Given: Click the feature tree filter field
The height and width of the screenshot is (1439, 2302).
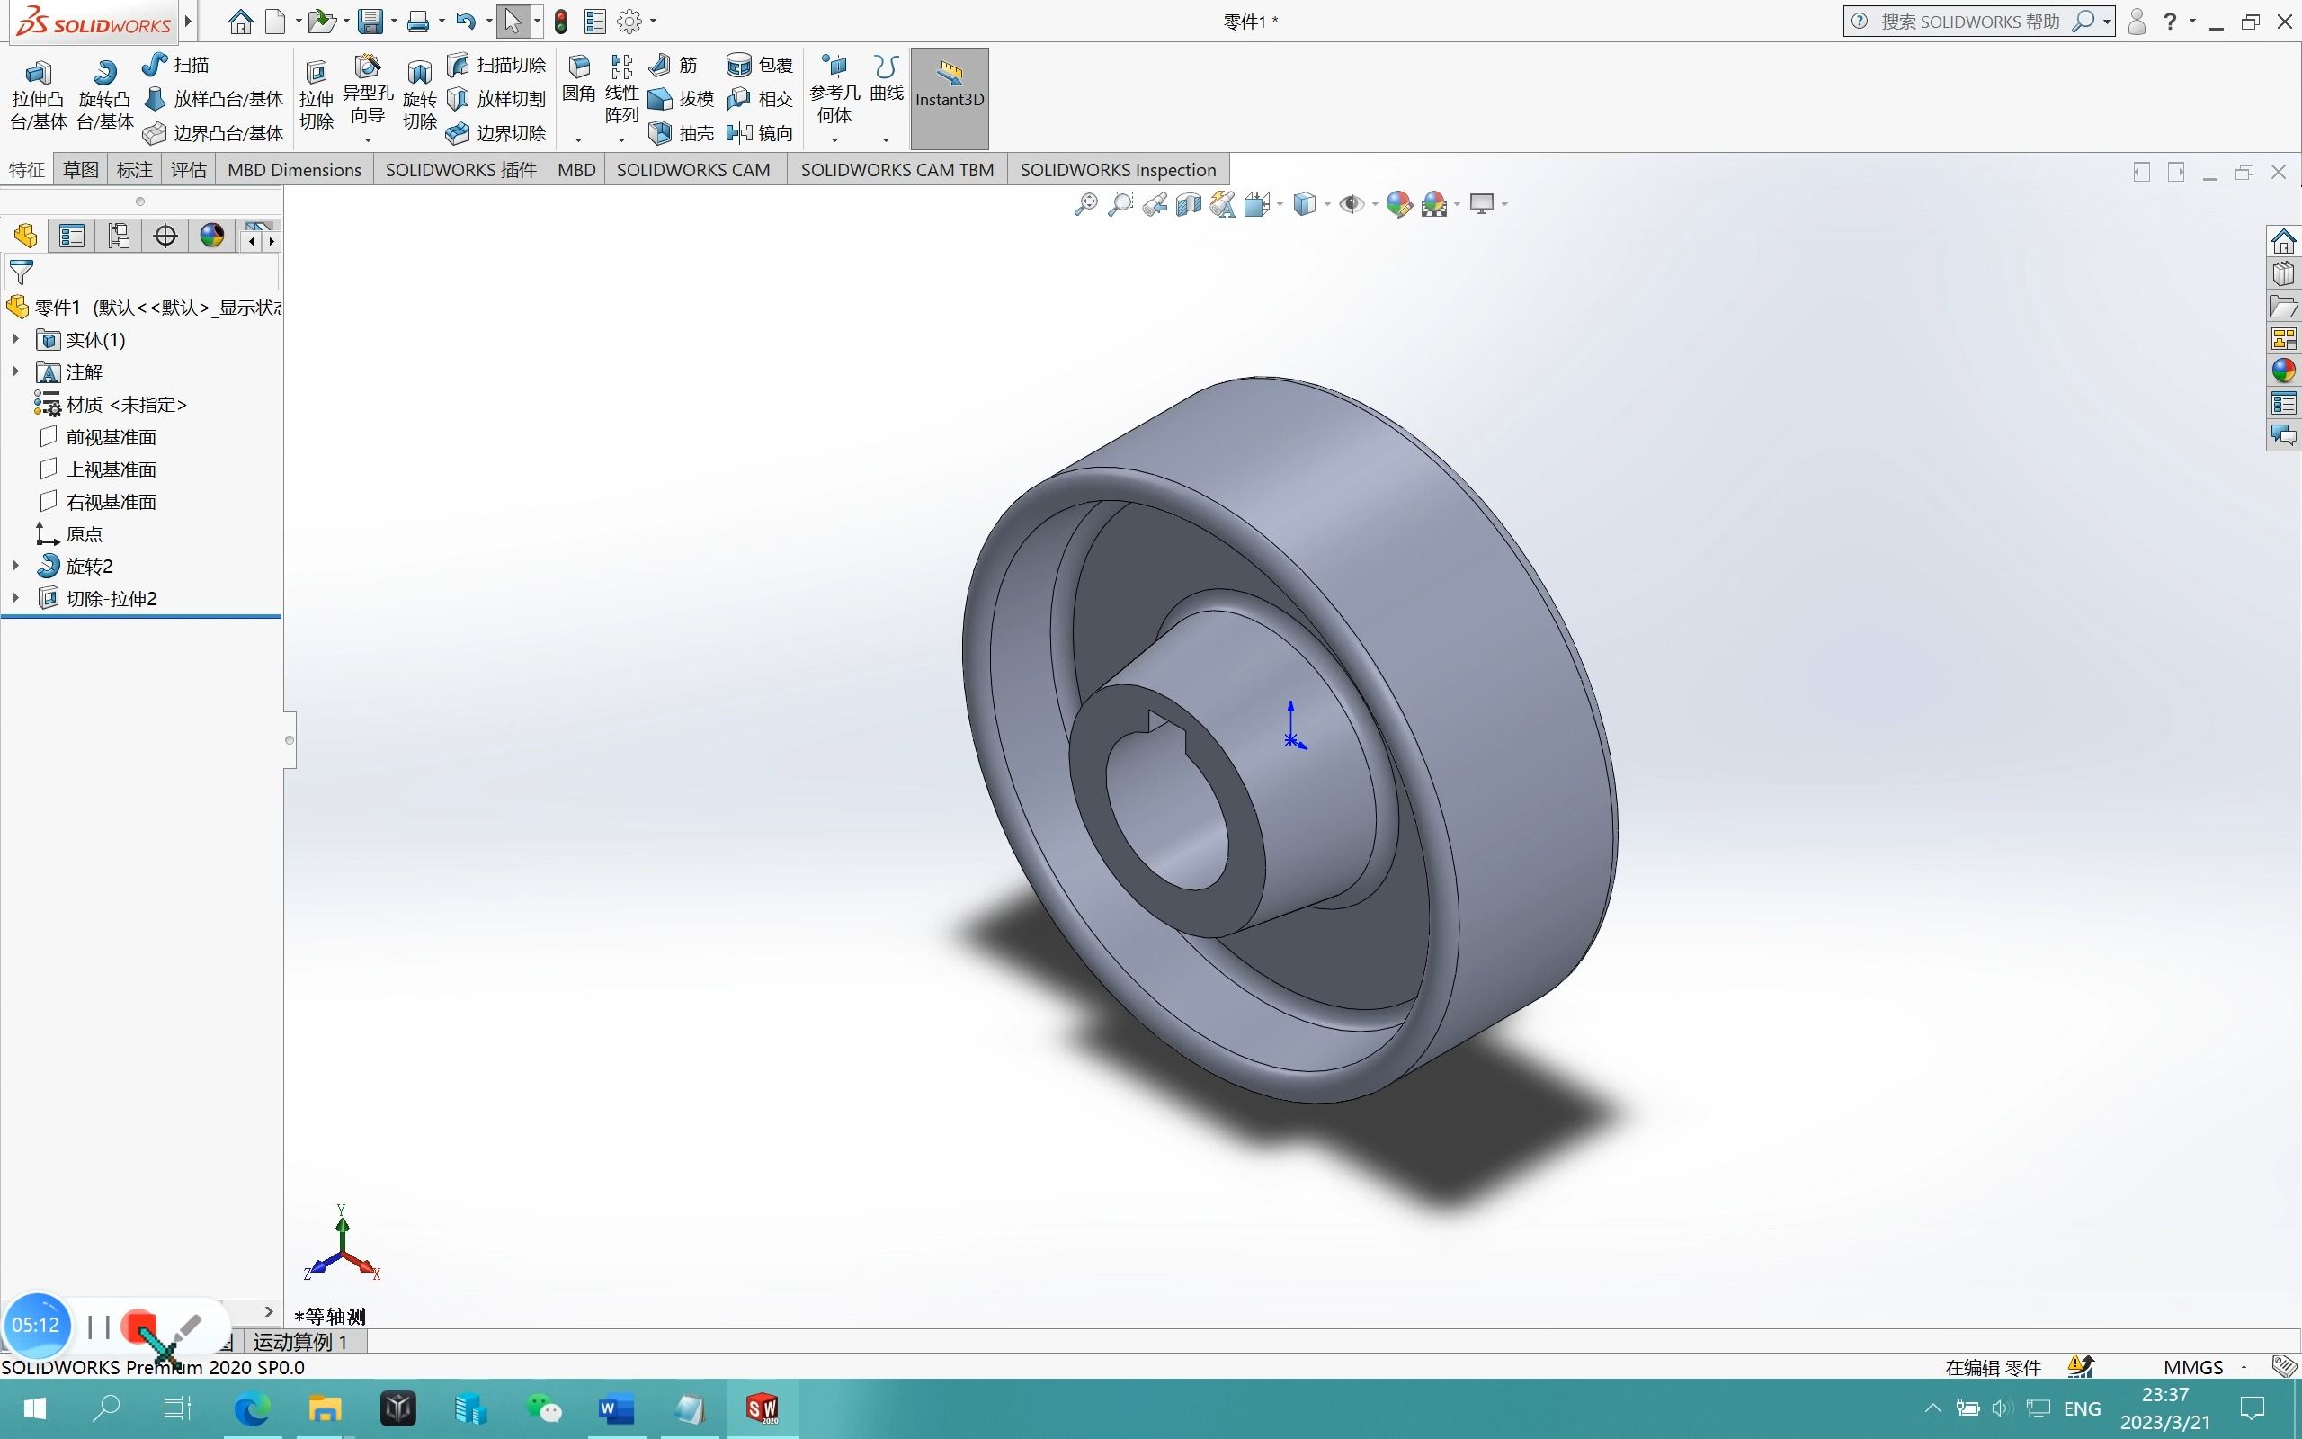Looking at the screenshot, I should coord(143,273).
